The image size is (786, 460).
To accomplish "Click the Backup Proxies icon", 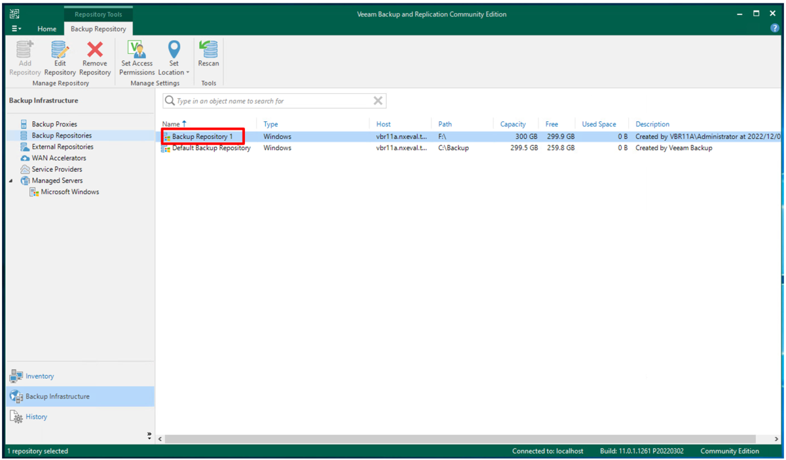I will (24, 124).
